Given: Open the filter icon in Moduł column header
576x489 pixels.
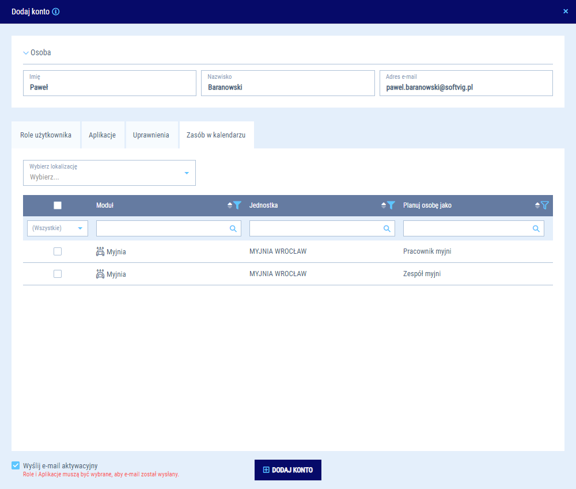Looking at the screenshot, I should tap(237, 205).
